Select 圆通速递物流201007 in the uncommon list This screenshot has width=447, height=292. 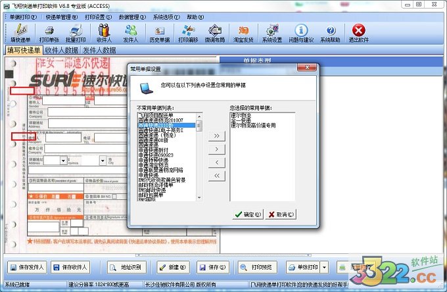161,120
